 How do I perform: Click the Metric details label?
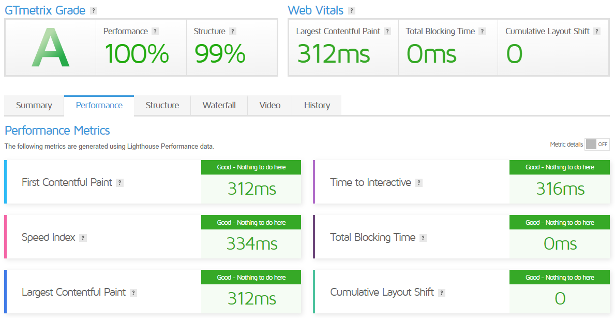point(566,144)
